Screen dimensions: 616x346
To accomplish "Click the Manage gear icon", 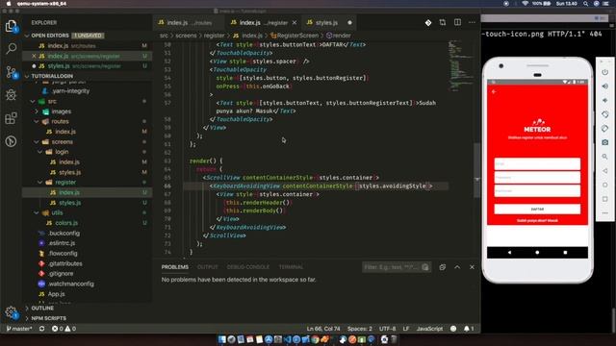I will coord(11,312).
